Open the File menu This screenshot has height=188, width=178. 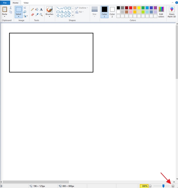(5, 3)
